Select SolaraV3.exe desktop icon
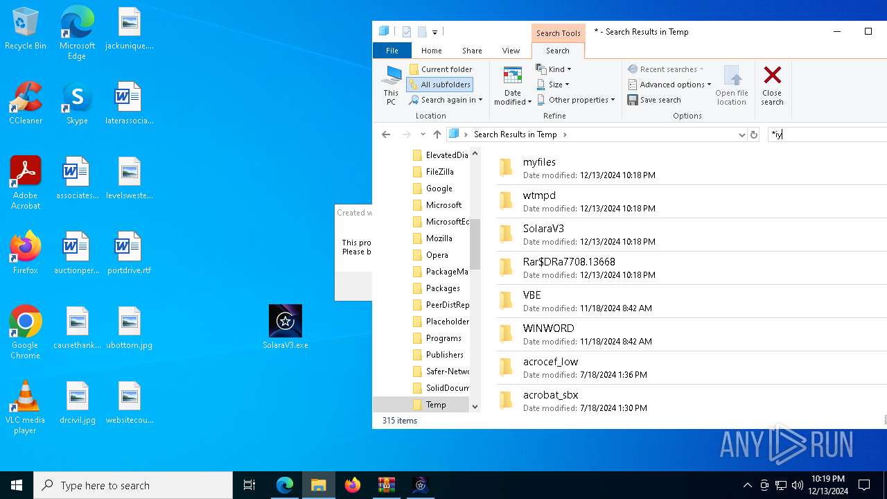This screenshot has width=887, height=499. [286, 327]
